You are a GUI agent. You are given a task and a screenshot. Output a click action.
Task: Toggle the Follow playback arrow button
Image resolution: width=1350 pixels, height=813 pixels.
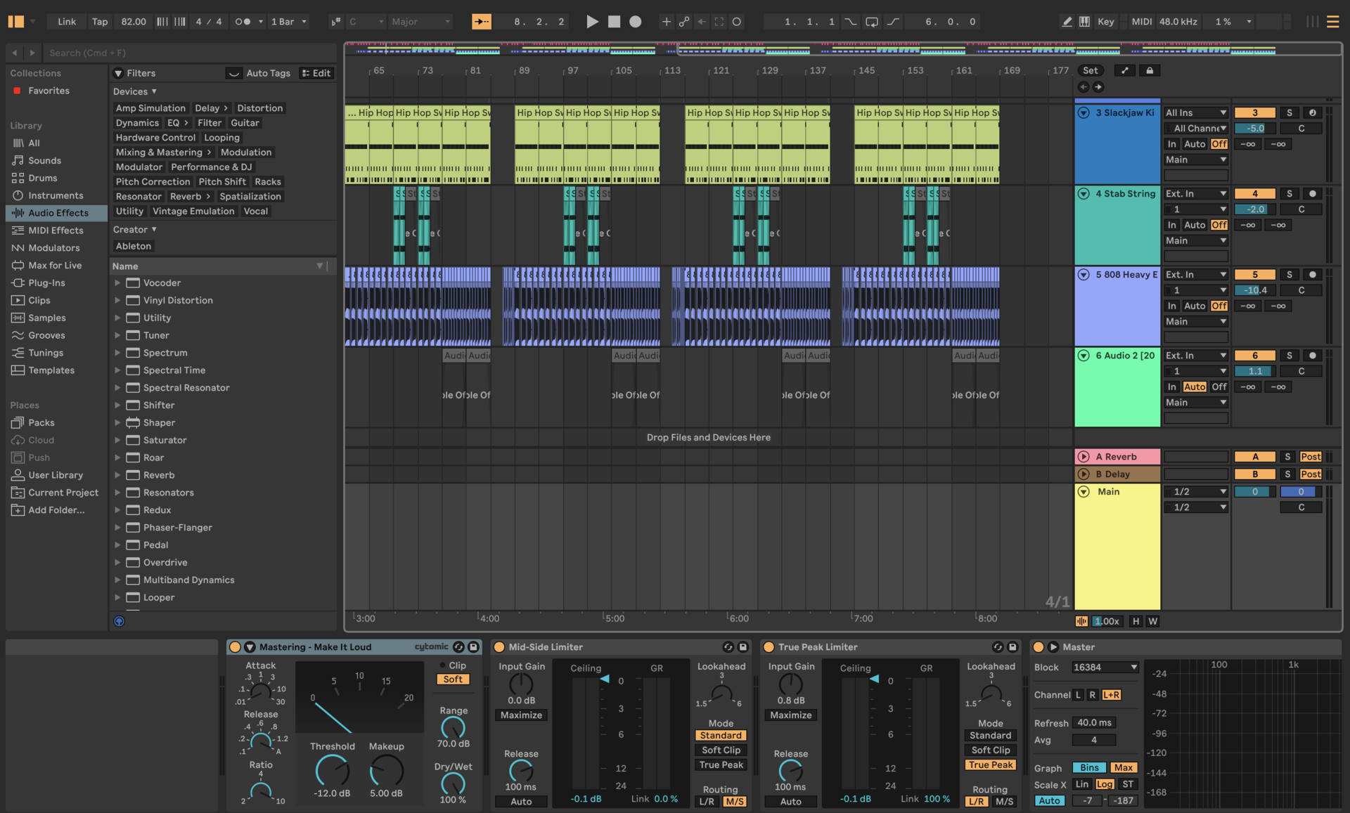(482, 22)
